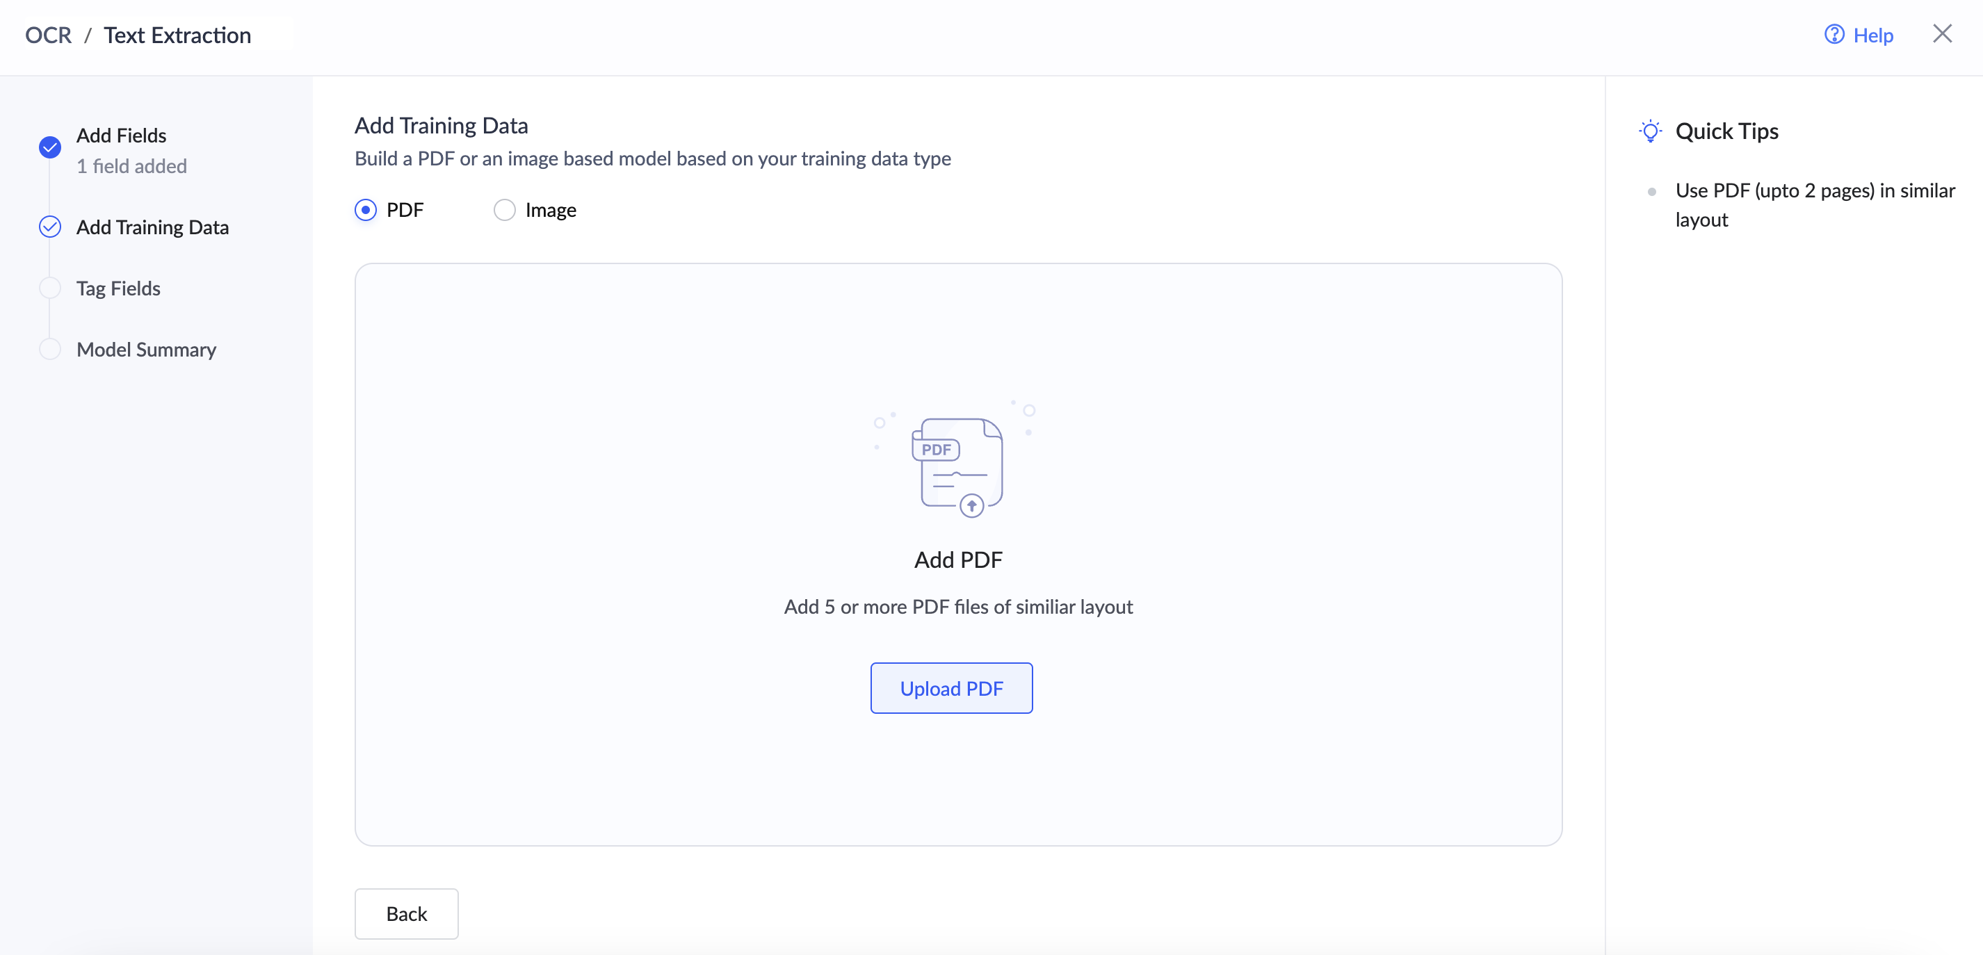The width and height of the screenshot is (1983, 955).
Task: Go to the Add Fields step
Action: tap(122, 136)
